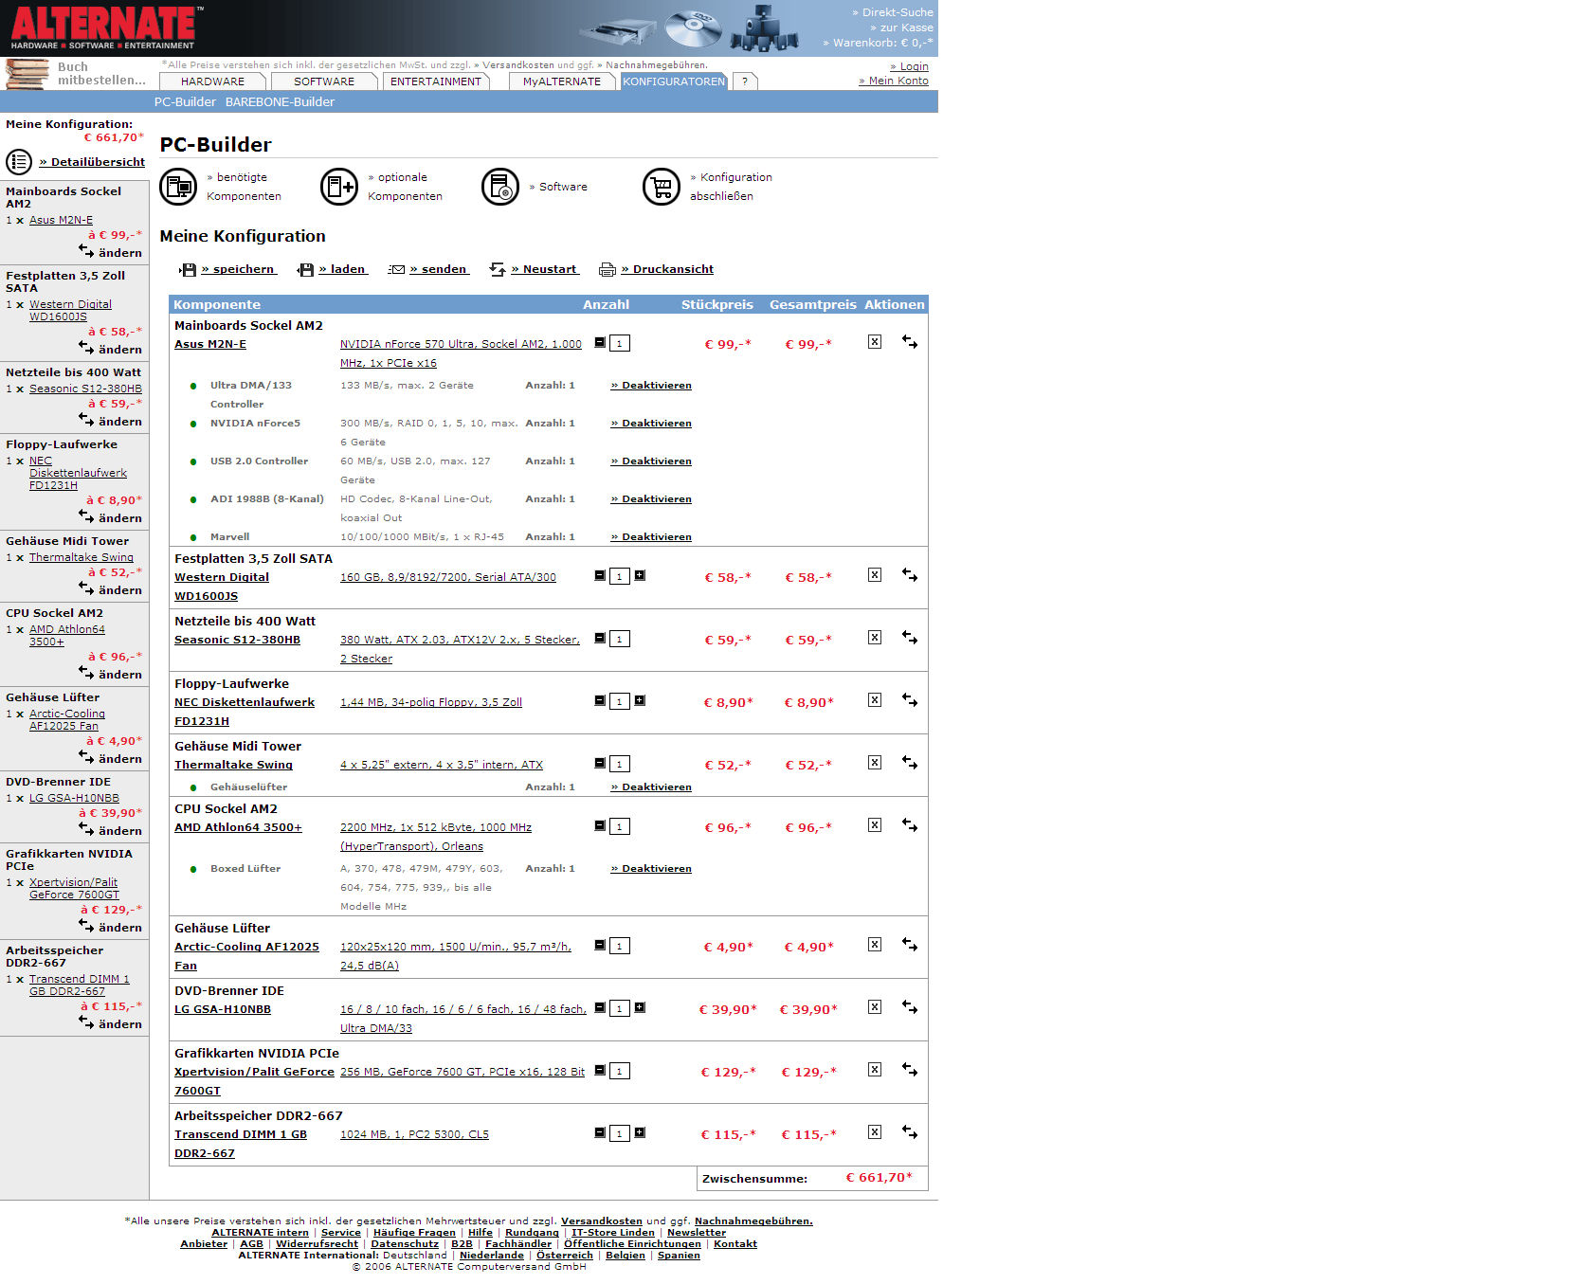Decrease quantity of Asus M2N-E mainboard

click(x=600, y=342)
